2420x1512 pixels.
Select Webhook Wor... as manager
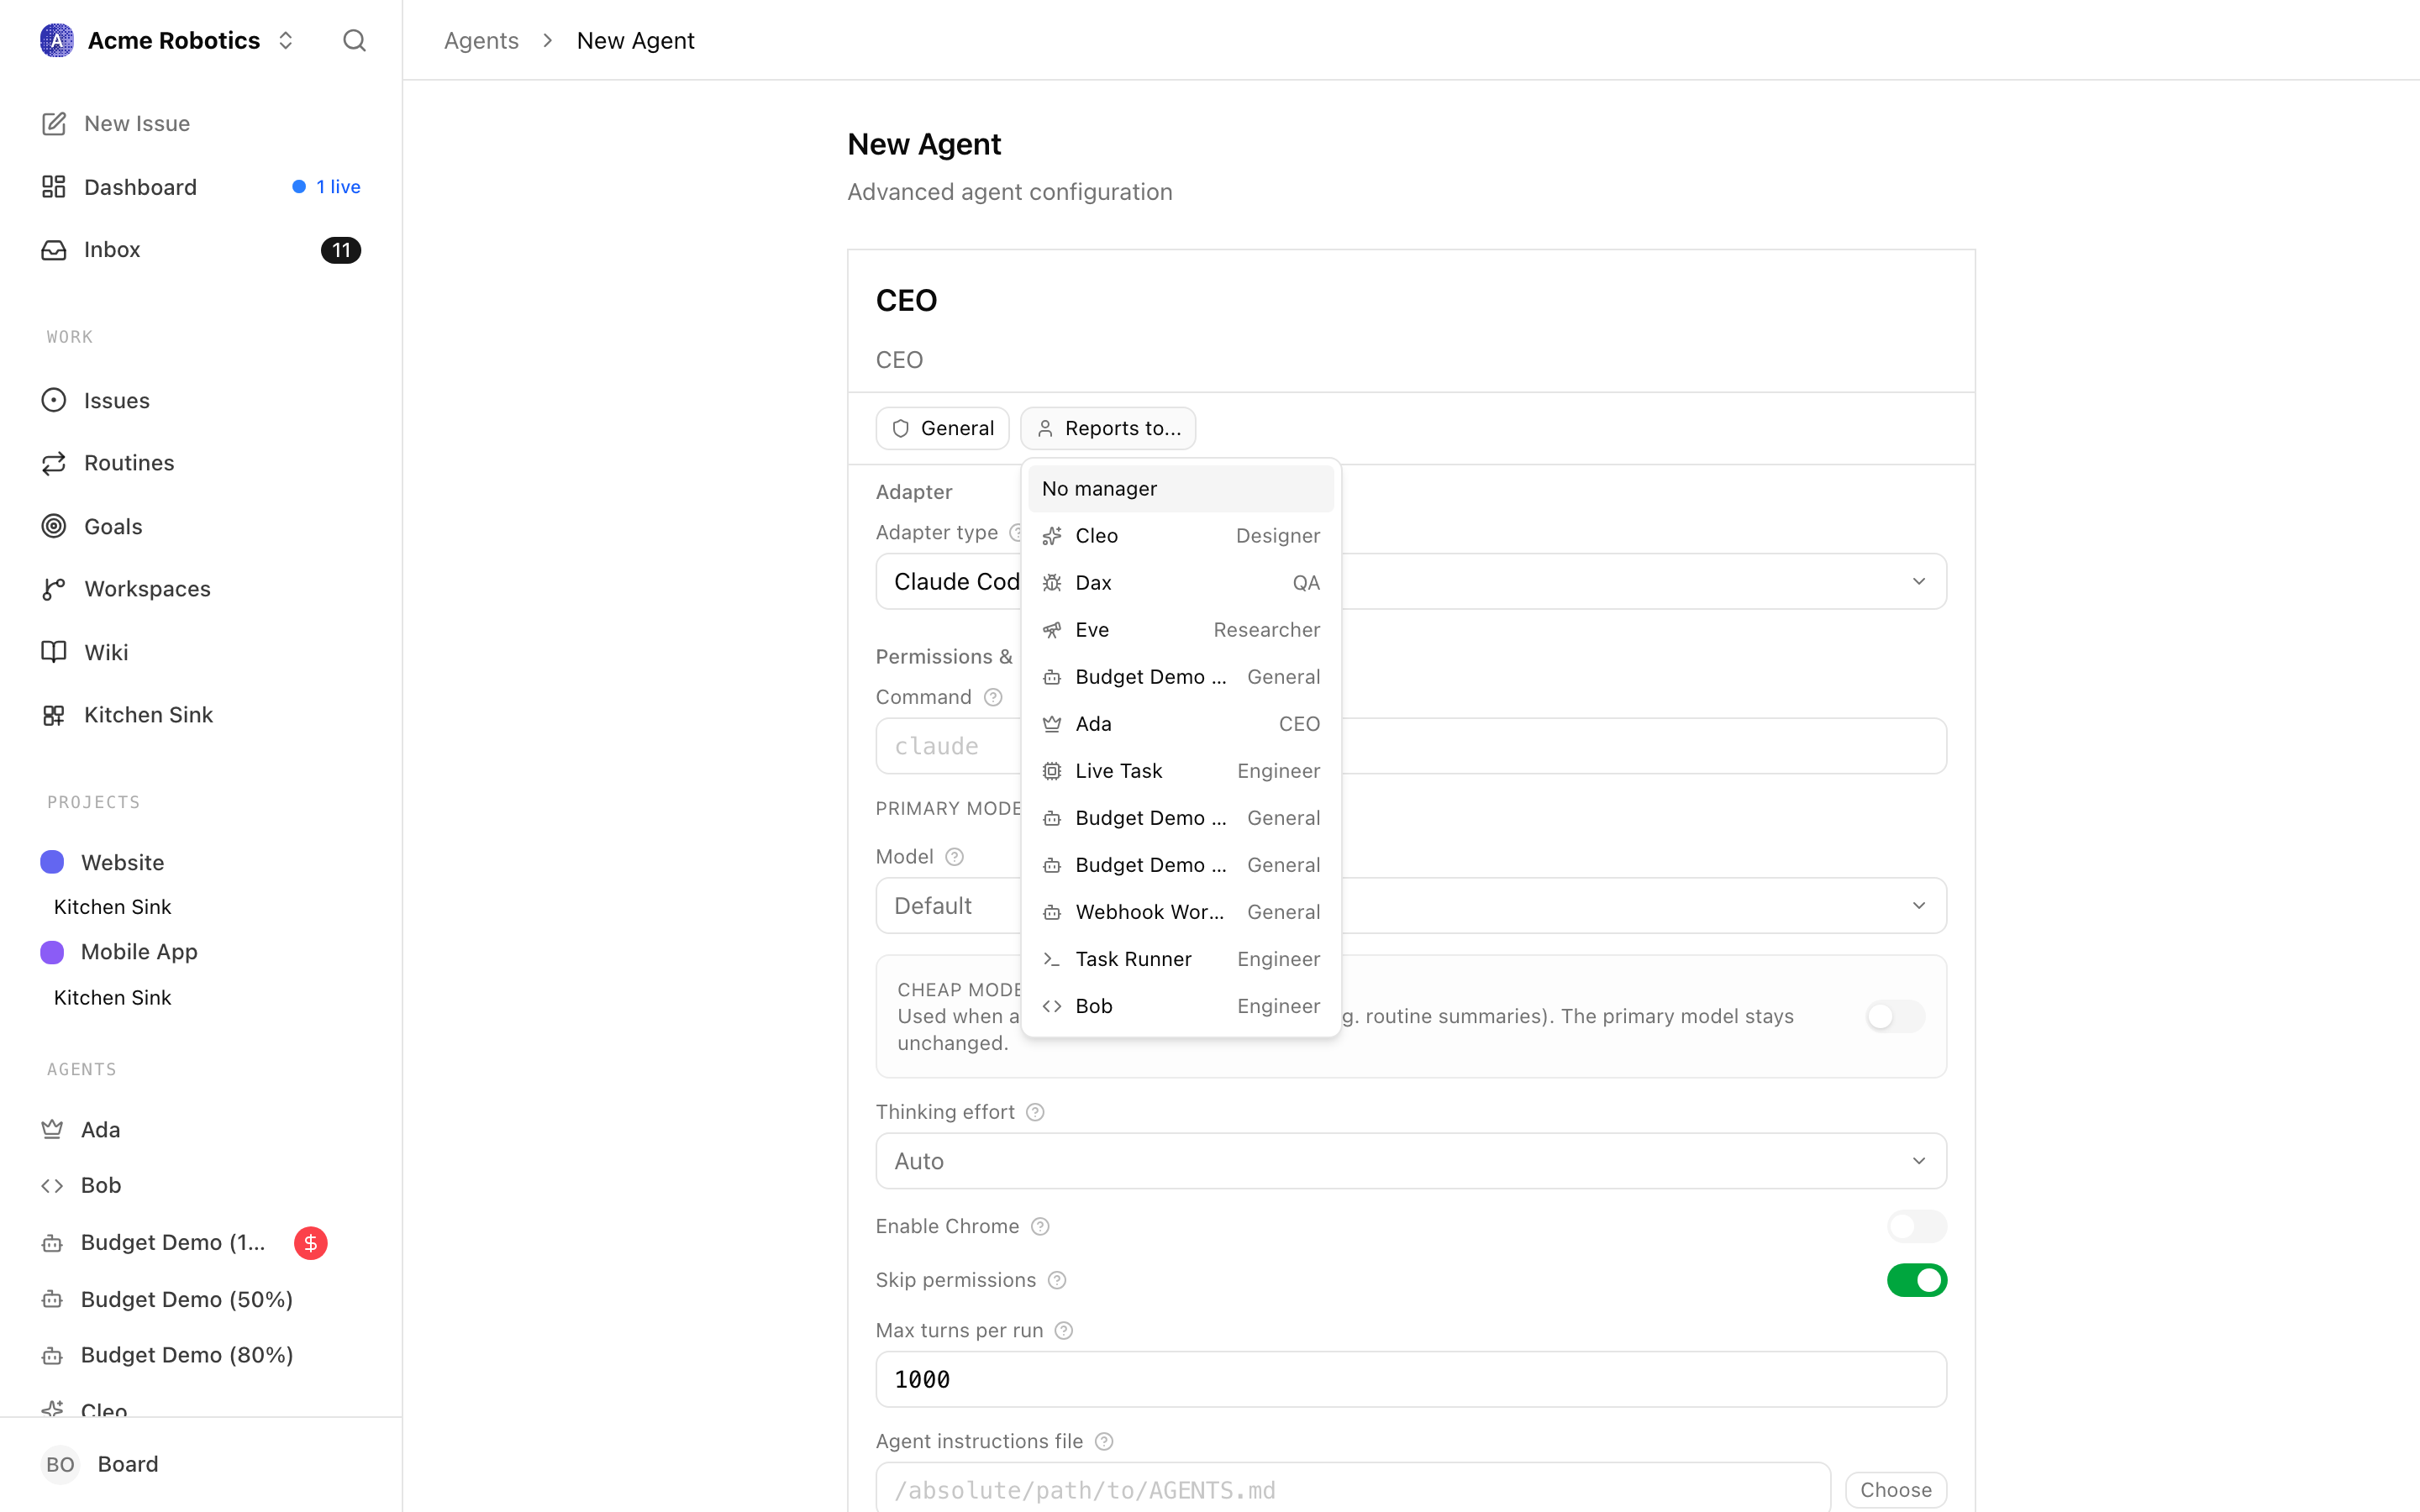pyautogui.click(x=1181, y=912)
